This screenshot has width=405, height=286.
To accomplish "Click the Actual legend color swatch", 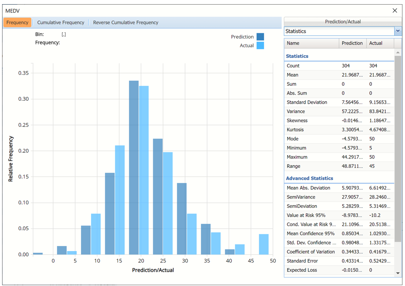I will [x=260, y=46].
